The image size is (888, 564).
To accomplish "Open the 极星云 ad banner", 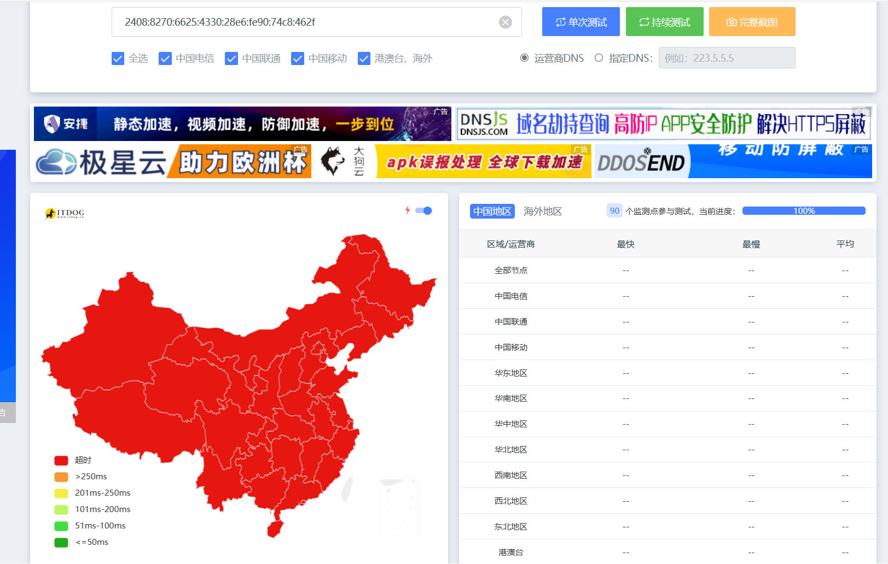I will click(x=173, y=162).
